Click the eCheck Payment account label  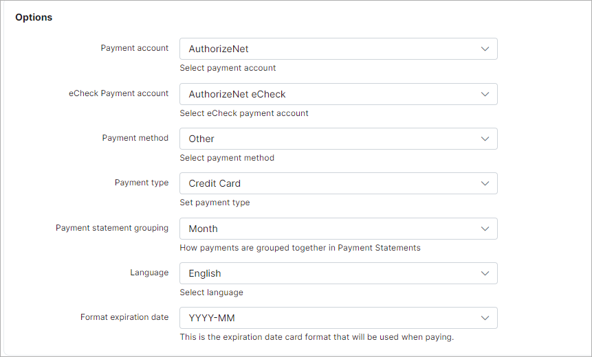tap(118, 93)
